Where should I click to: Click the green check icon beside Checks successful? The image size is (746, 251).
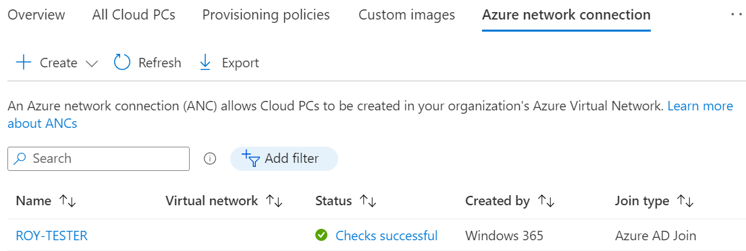(x=321, y=235)
